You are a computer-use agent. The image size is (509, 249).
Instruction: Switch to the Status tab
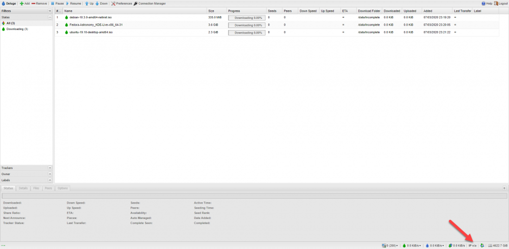point(8,188)
